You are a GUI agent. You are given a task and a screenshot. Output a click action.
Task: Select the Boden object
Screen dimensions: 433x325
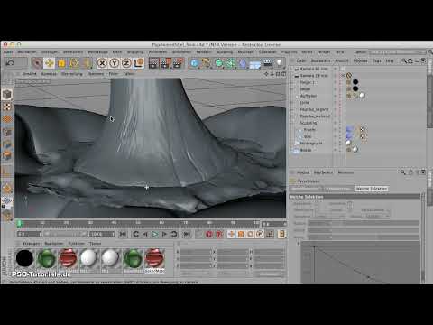click(306, 150)
